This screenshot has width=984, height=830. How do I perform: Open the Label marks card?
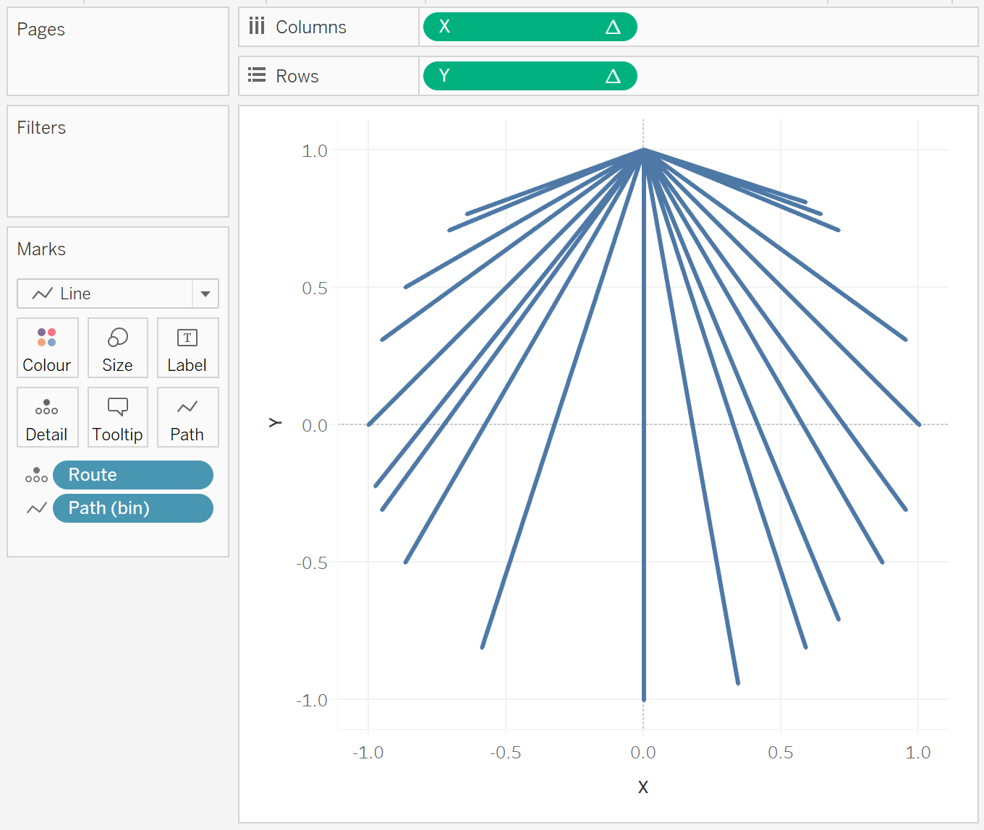[187, 348]
